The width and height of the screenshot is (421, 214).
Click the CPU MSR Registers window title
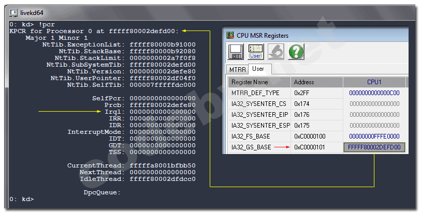(x=263, y=35)
